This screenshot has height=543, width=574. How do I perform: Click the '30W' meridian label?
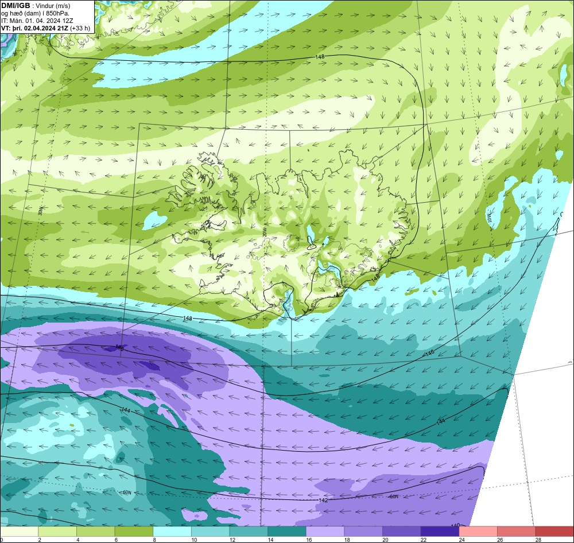40,211
